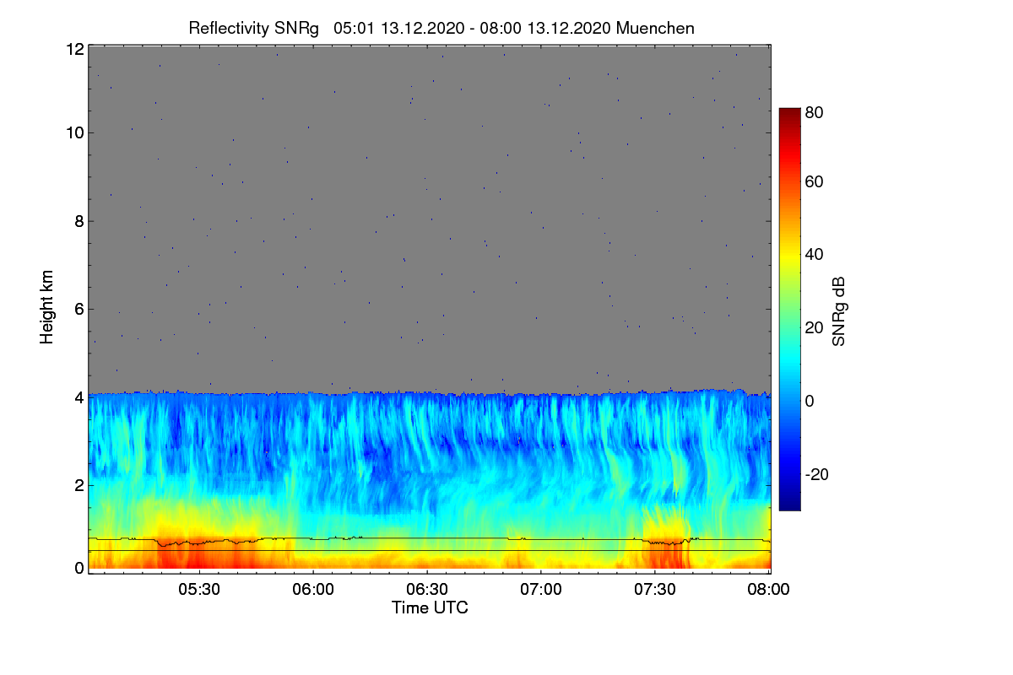The height and width of the screenshot is (675, 1013).
Task: Click the time tick label '08:00'
Action: click(769, 589)
